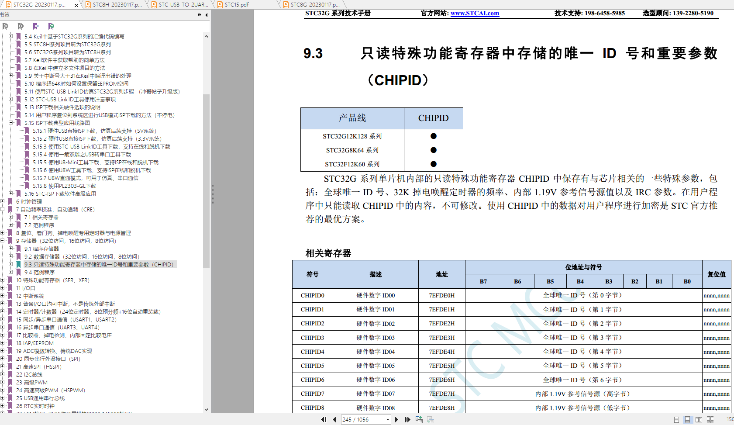
Task: Switch to continuous facing view mode
Action: [x=710, y=419]
